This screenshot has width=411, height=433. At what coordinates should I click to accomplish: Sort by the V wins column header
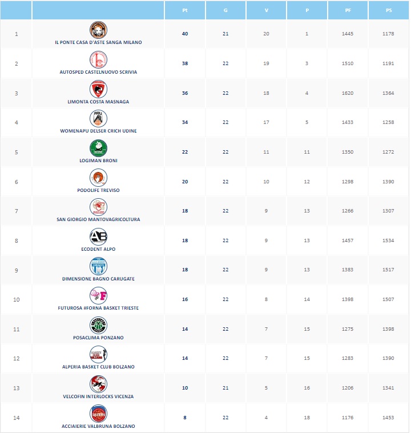(x=267, y=10)
